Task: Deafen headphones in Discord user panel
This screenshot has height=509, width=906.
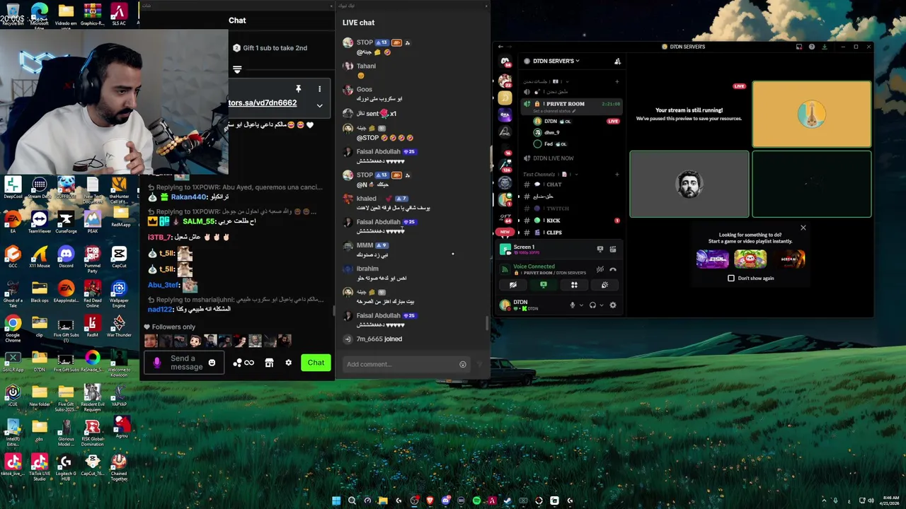Action: click(592, 305)
